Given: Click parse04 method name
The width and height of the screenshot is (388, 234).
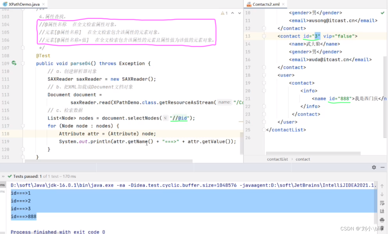Looking at the screenshot, I should pyautogui.click(x=80, y=64).
